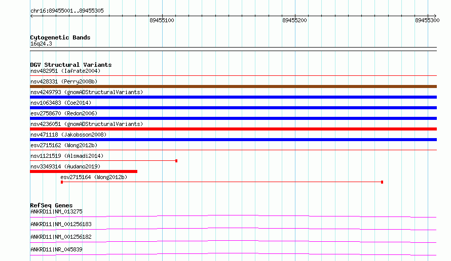Image resolution: width=451 pixels, height=261 pixels.
Task: Open variant esv2715164 (Wong2012b) label
Action: (x=94, y=177)
